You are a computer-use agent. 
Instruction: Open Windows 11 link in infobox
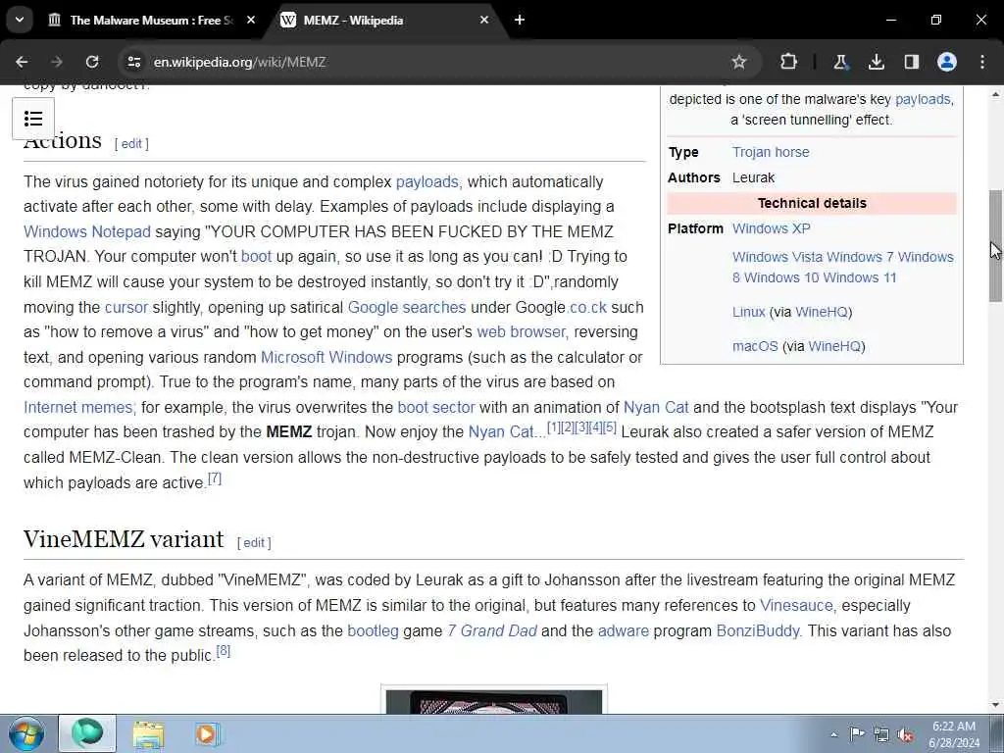[860, 277]
